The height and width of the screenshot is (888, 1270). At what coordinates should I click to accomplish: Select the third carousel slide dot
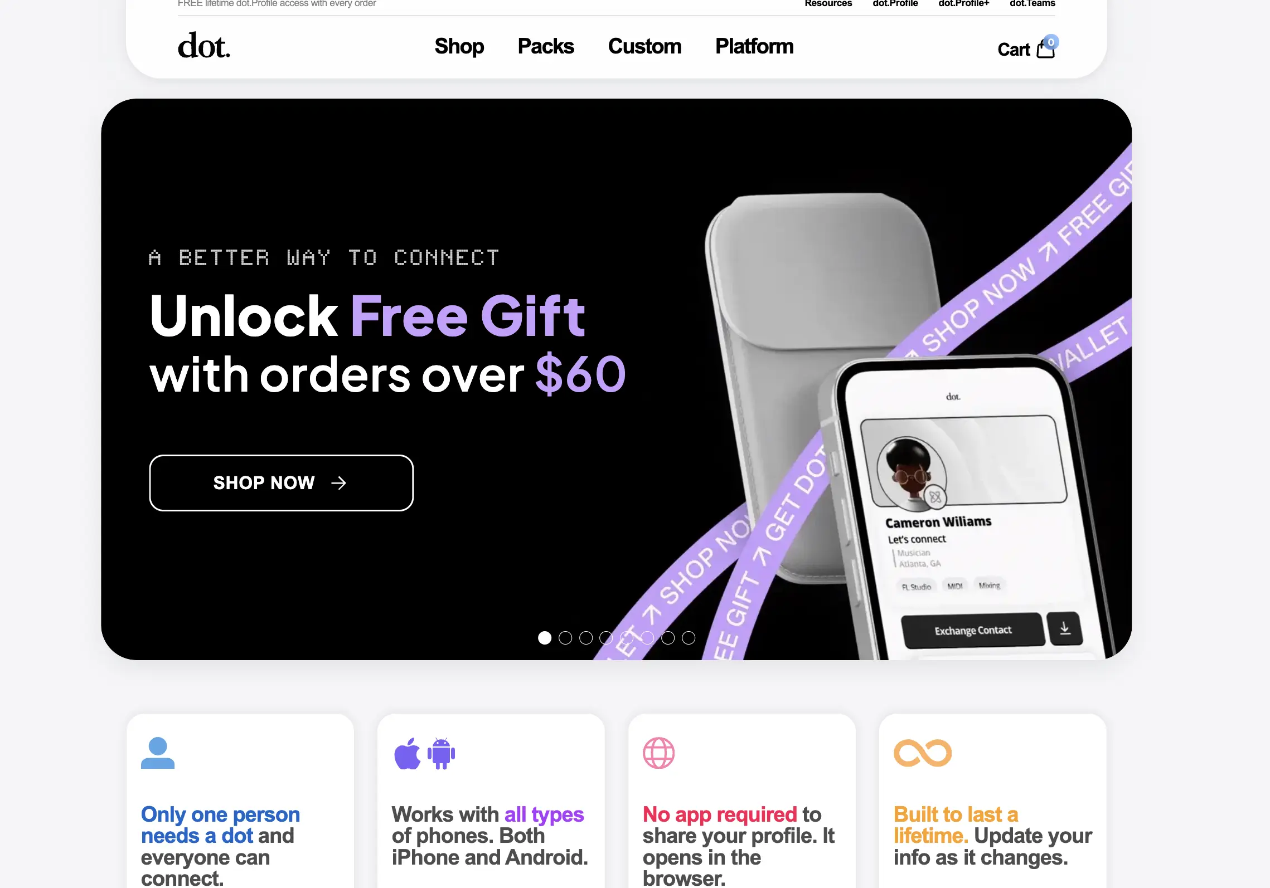pos(586,638)
